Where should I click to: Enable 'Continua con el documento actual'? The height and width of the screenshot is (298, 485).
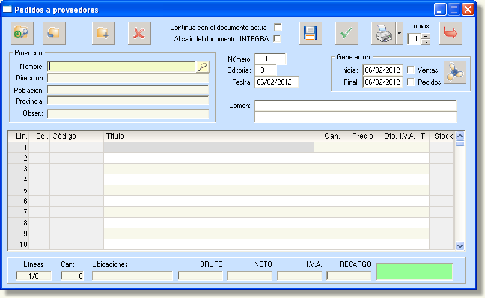click(278, 28)
